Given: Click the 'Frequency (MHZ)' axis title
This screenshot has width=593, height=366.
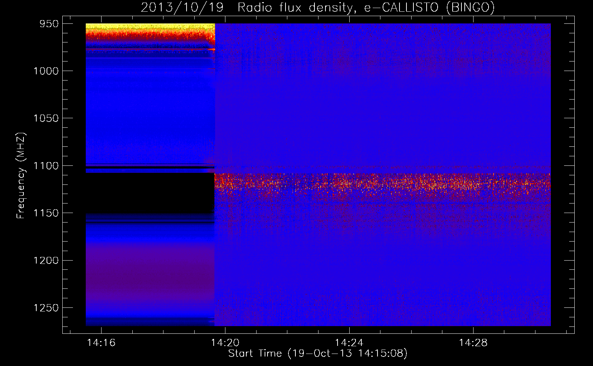Looking at the screenshot, I should [x=21, y=176].
